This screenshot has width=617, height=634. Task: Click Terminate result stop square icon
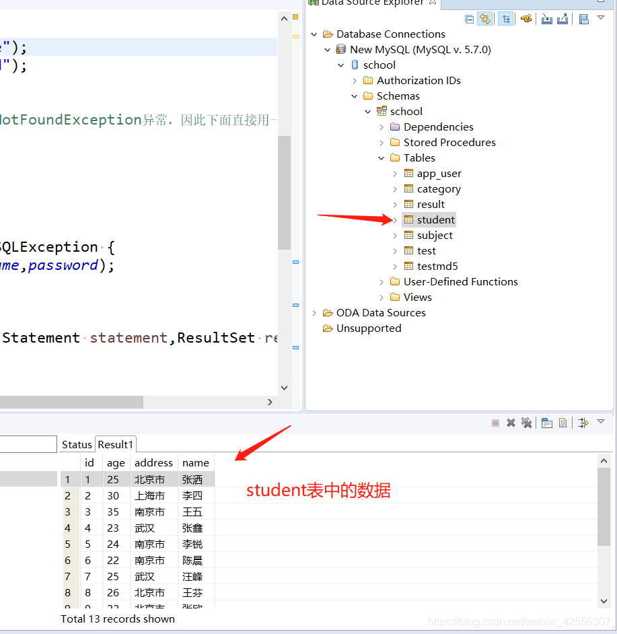coord(495,423)
